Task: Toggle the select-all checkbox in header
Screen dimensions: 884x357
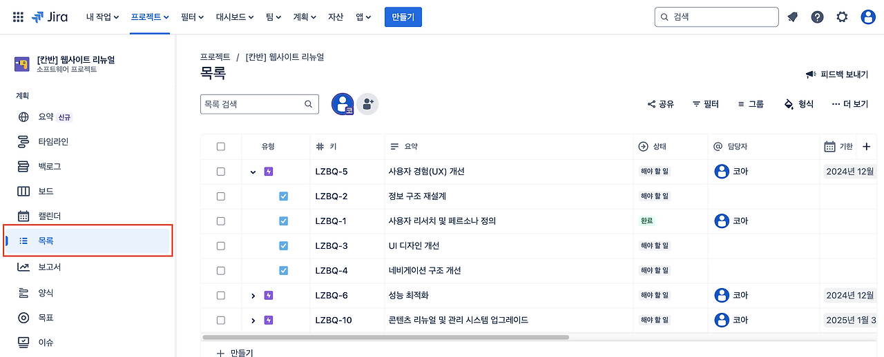Action: 221,147
